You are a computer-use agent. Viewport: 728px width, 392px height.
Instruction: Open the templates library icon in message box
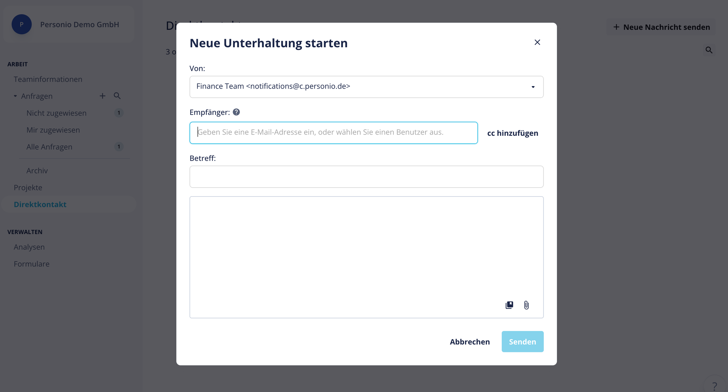point(509,305)
